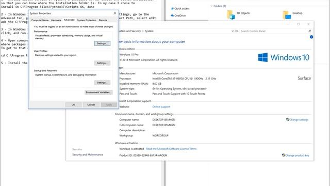The height and width of the screenshot is (186, 330).
Task: Open the Change product key link
Action: click(x=297, y=156)
